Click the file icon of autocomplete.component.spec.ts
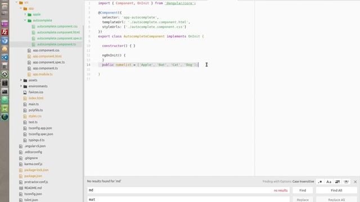The height and width of the screenshot is (202, 360). [34, 39]
